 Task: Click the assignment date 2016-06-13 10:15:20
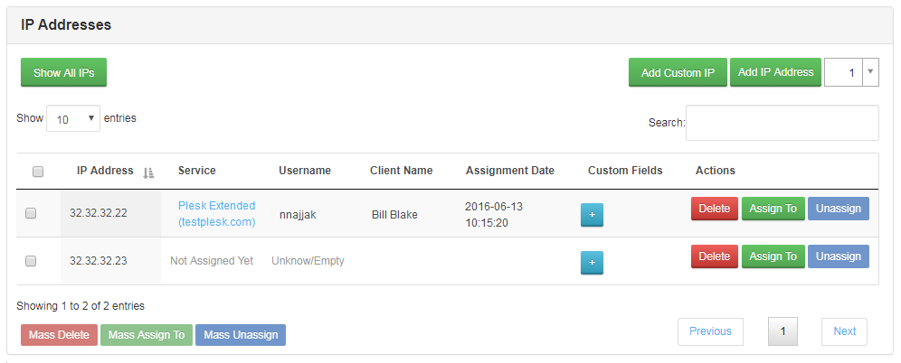pos(494,215)
